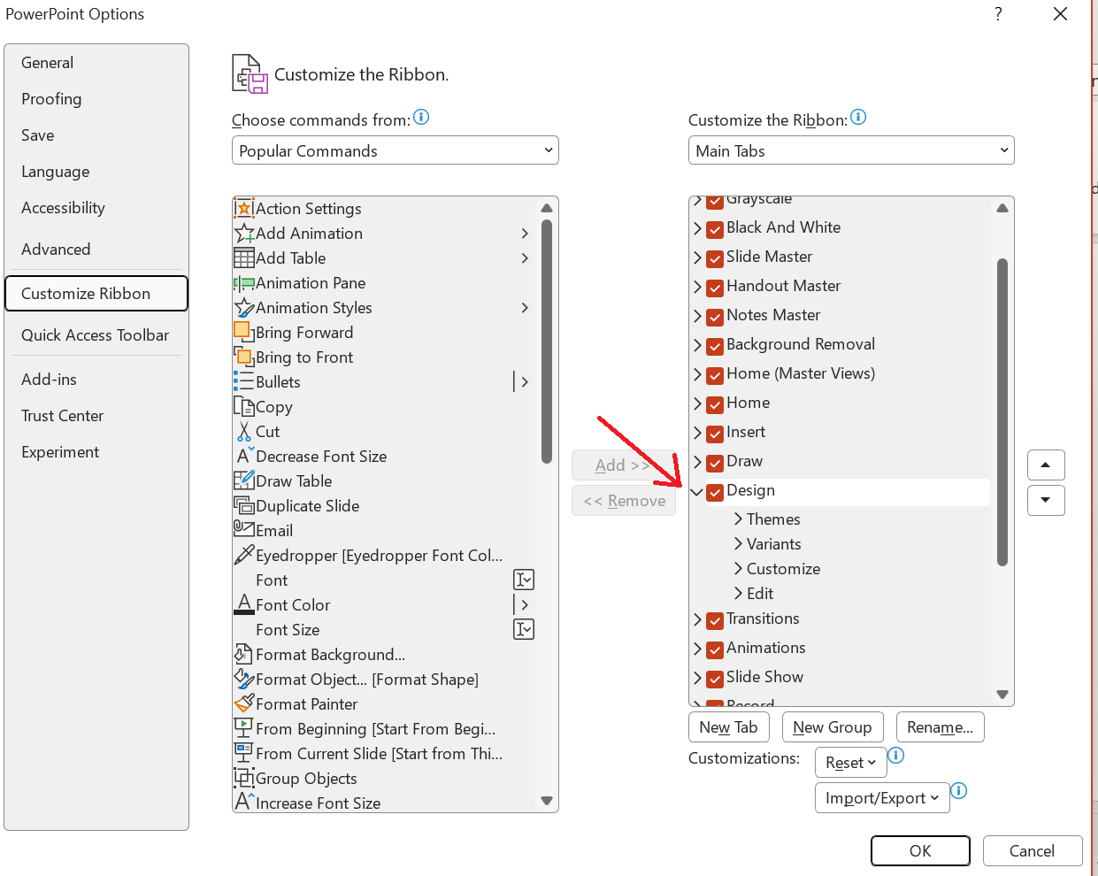The width and height of the screenshot is (1098, 876).
Task: Uncheck the Handout Master checkbox
Action: tap(715, 288)
